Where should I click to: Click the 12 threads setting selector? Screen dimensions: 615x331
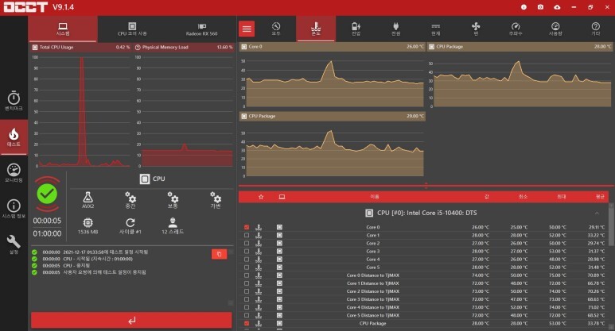pos(173,225)
